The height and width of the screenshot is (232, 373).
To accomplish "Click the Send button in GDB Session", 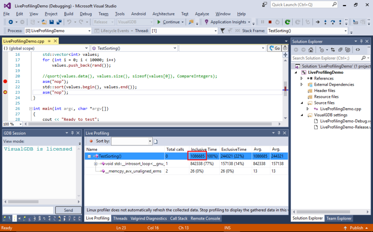I will (x=68, y=210).
